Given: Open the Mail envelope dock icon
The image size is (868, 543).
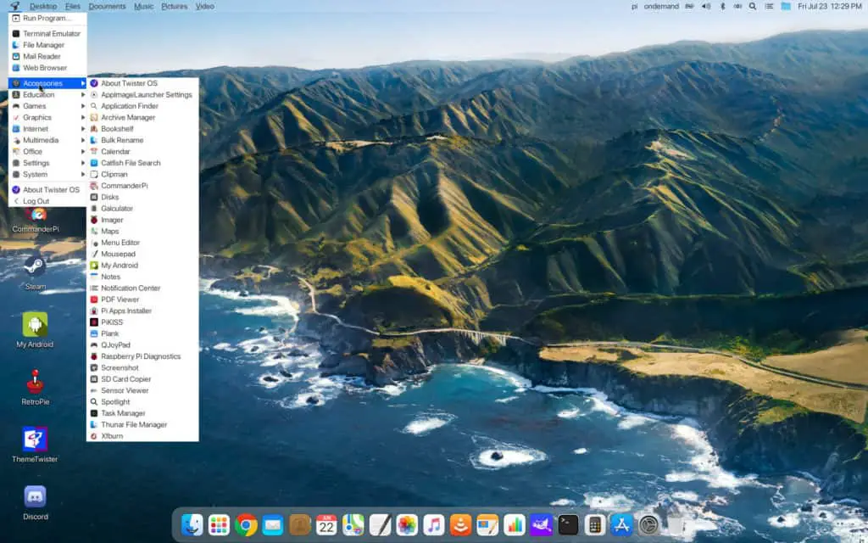Looking at the screenshot, I should coord(273,524).
